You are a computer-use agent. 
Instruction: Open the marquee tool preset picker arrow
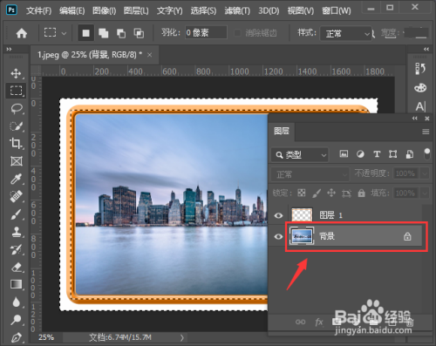[x=64, y=33]
